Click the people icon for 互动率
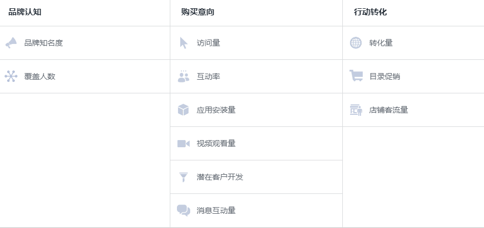This screenshot has width=484, height=228. pos(184,76)
